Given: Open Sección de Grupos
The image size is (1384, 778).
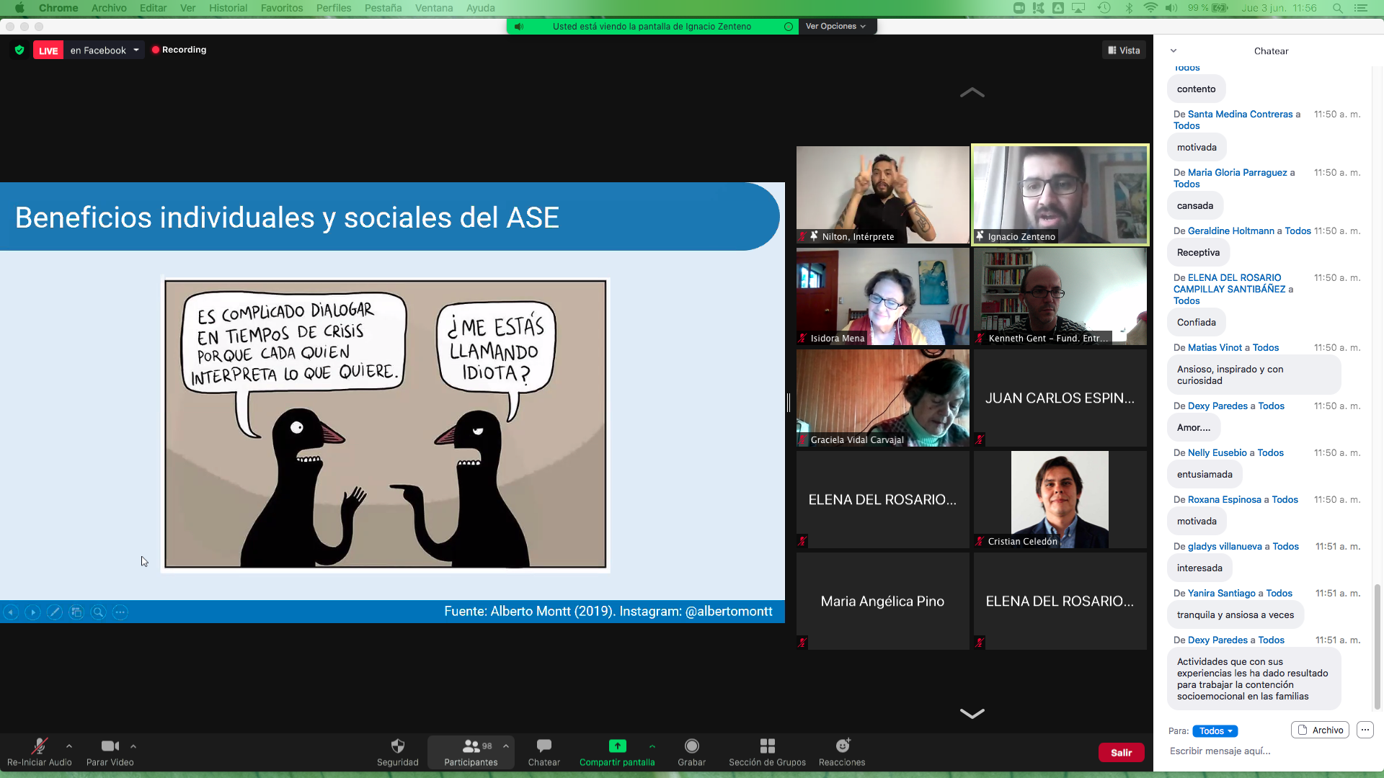Looking at the screenshot, I should [767, 752].
